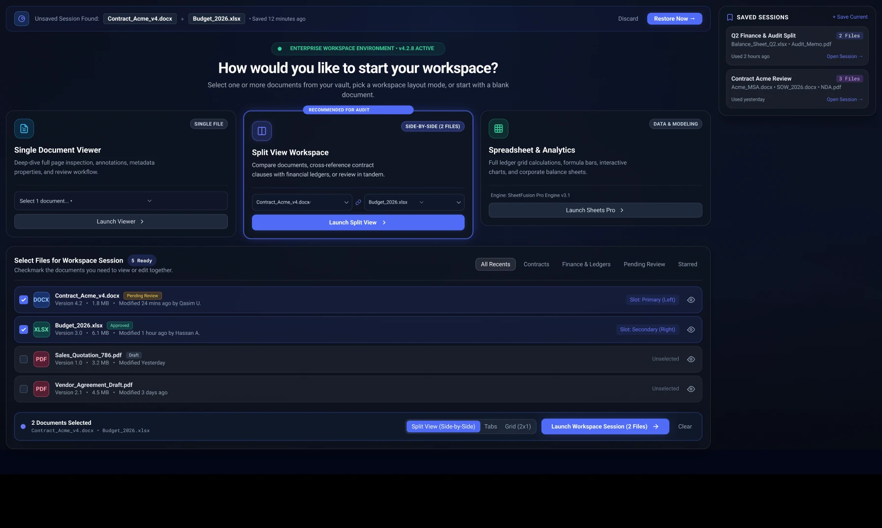Preview Contract_Acme_v4.docx with its eye icon
Image resolution: width=882 pixels, height=528 pixels.
pyautogui.click(x=691, y=300)
